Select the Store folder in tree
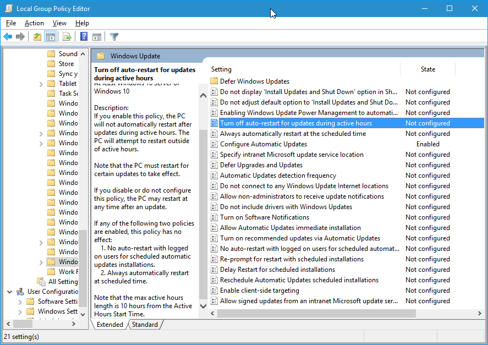This screenshot has height=345, width=488. point(61,63)
